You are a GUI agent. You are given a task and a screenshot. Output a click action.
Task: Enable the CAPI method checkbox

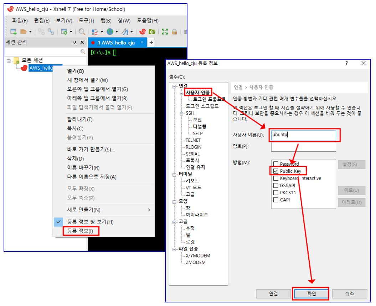point(276,200)
